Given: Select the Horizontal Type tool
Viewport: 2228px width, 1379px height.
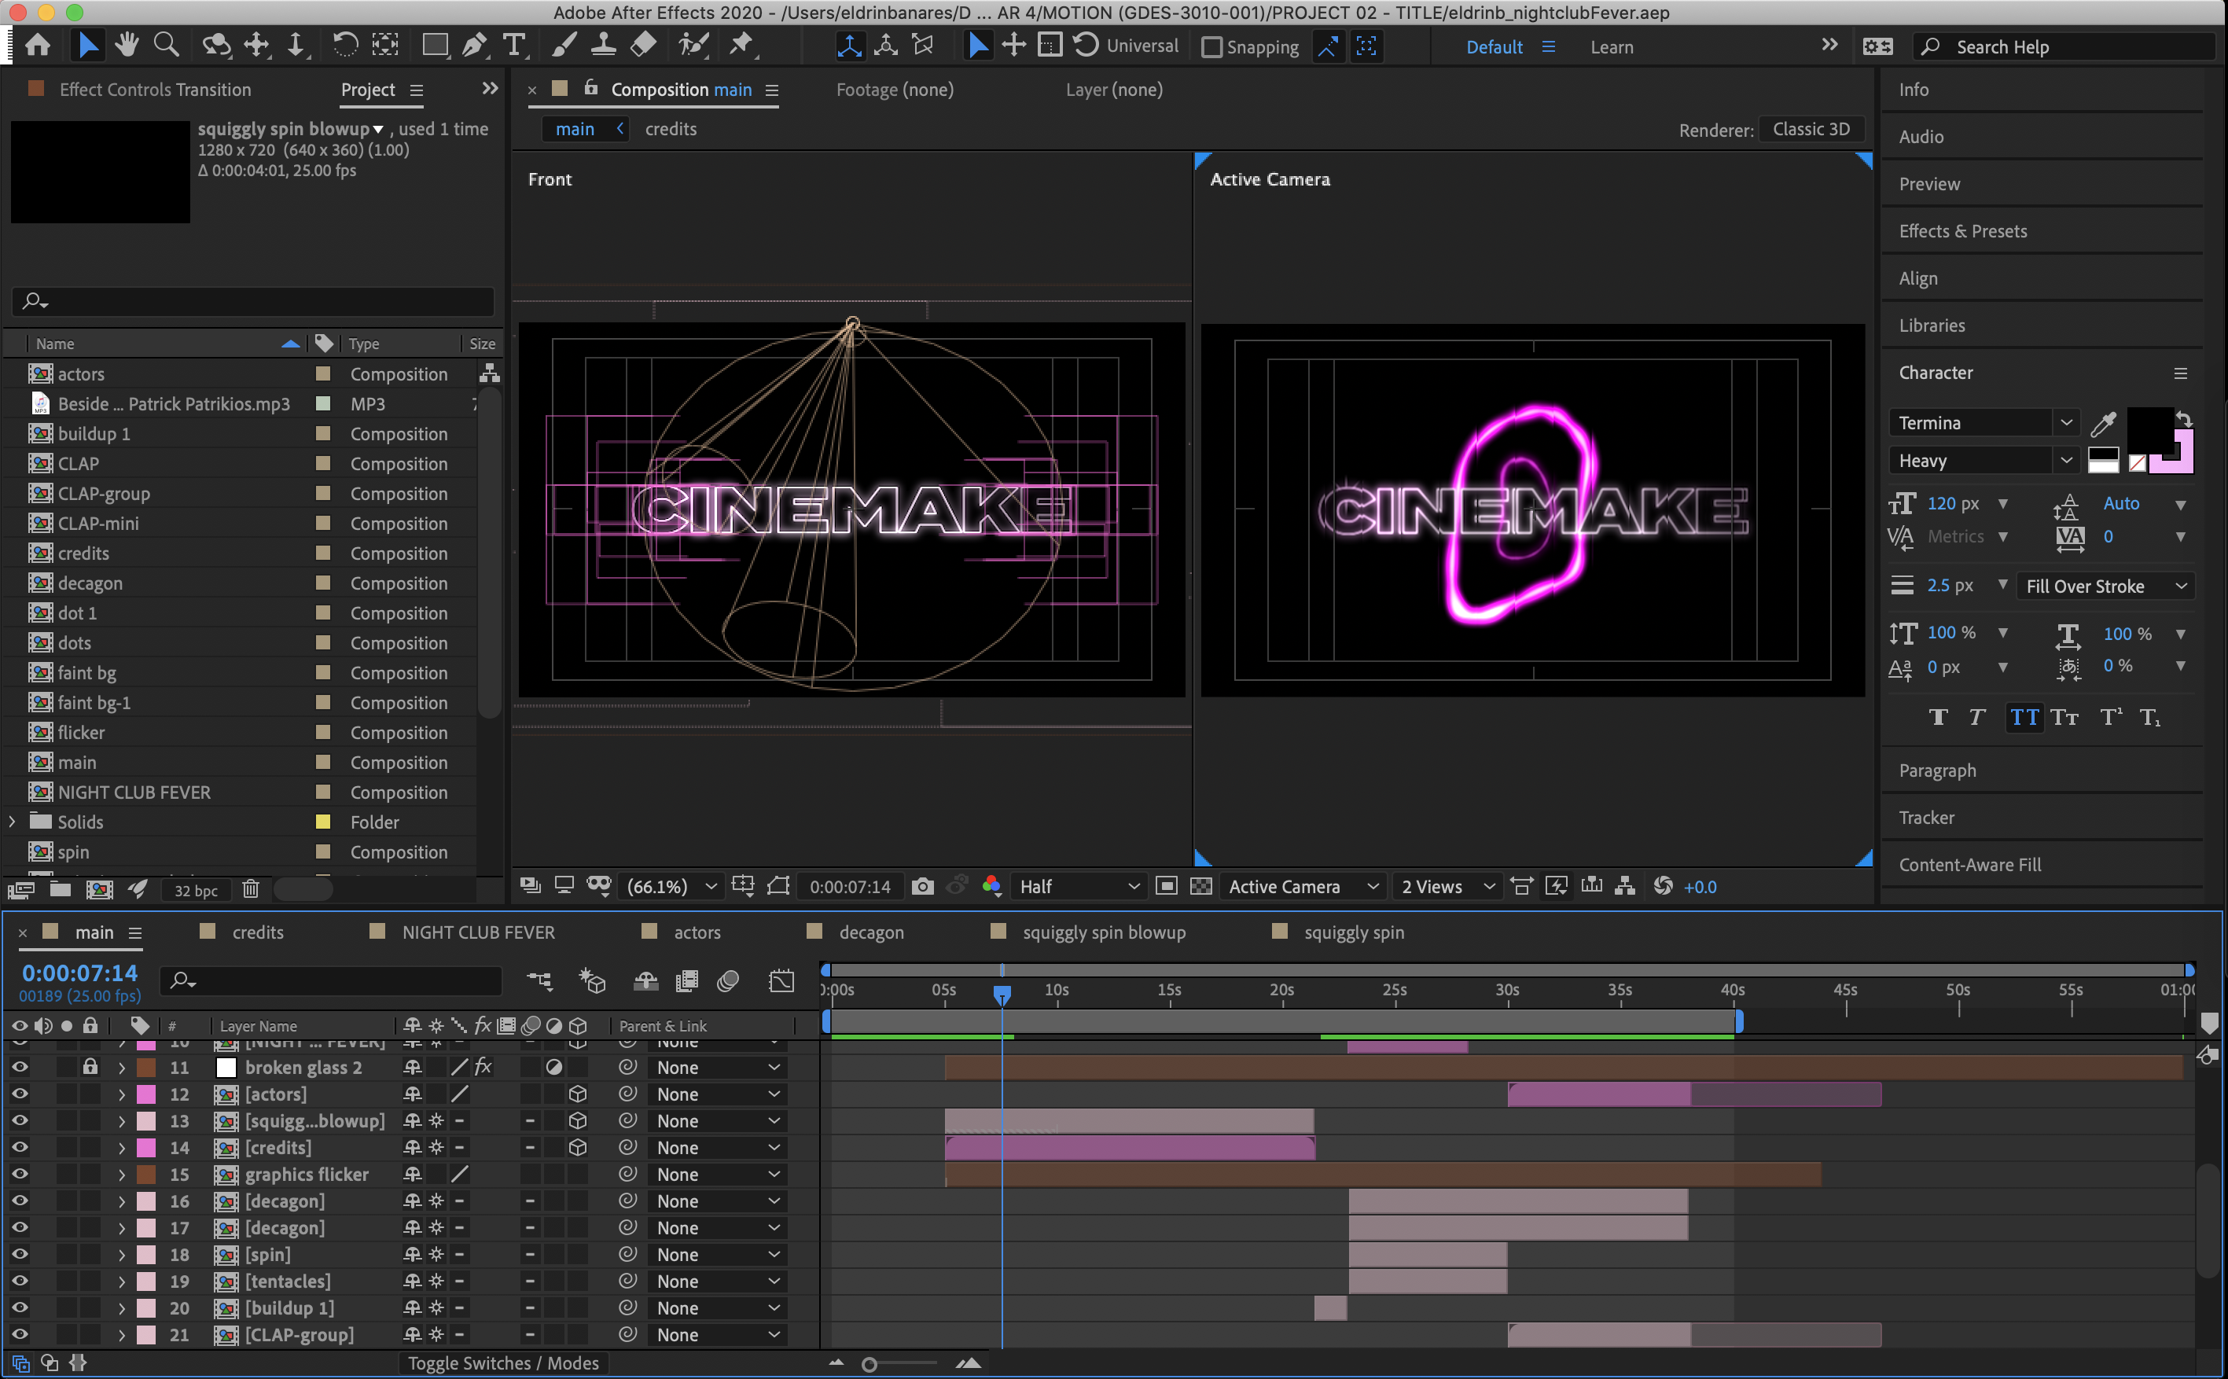Looking at the screenshot, I should click(514, 45).
